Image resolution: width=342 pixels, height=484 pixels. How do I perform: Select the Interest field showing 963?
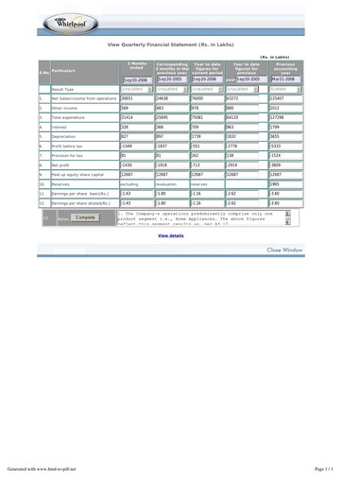[x=243, y=127]
